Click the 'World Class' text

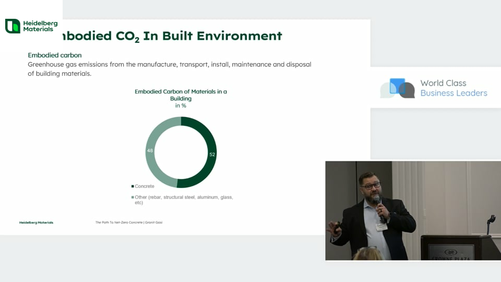pyautogui.click(x=443, y=83)
